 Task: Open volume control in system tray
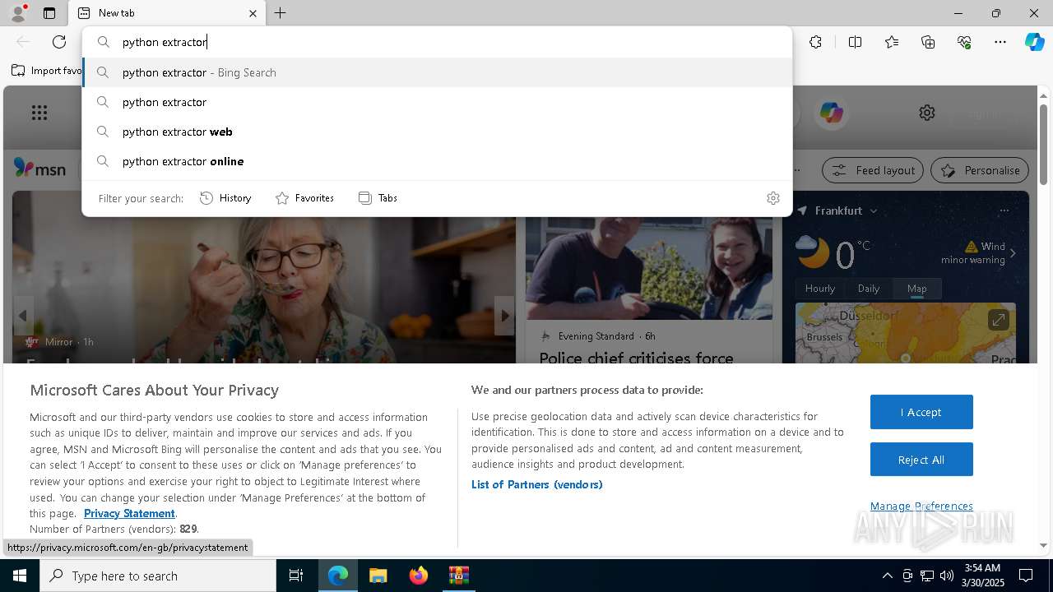946,576
